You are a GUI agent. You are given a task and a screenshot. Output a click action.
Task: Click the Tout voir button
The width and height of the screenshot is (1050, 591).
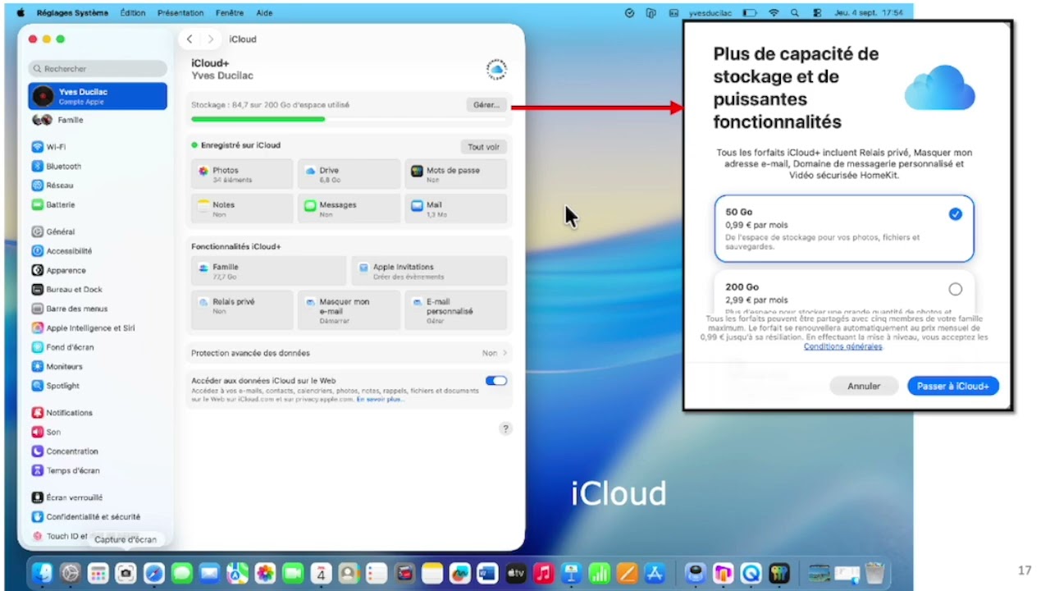(x=484, y=147)
